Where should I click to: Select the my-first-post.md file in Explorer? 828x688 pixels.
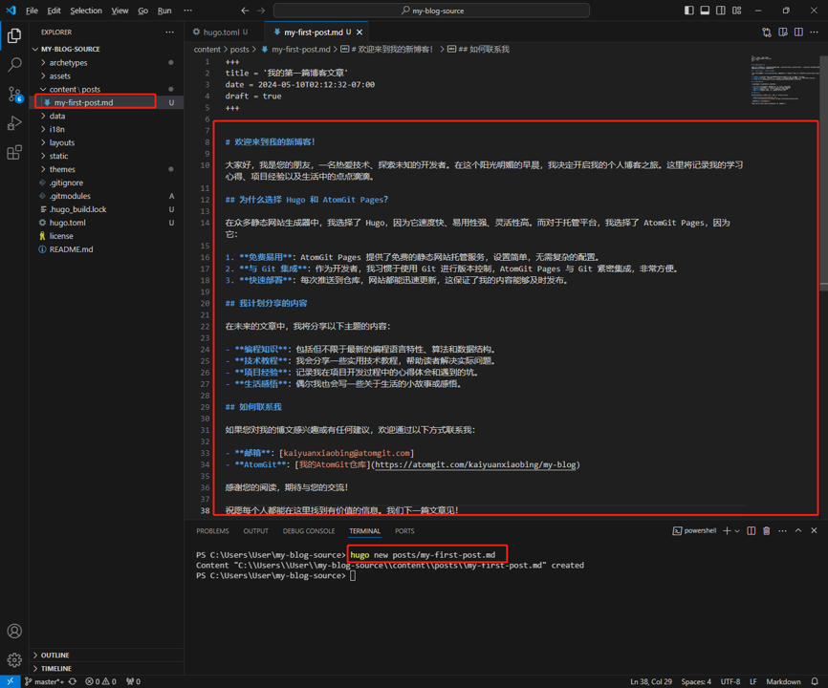(x=96, y=102)
